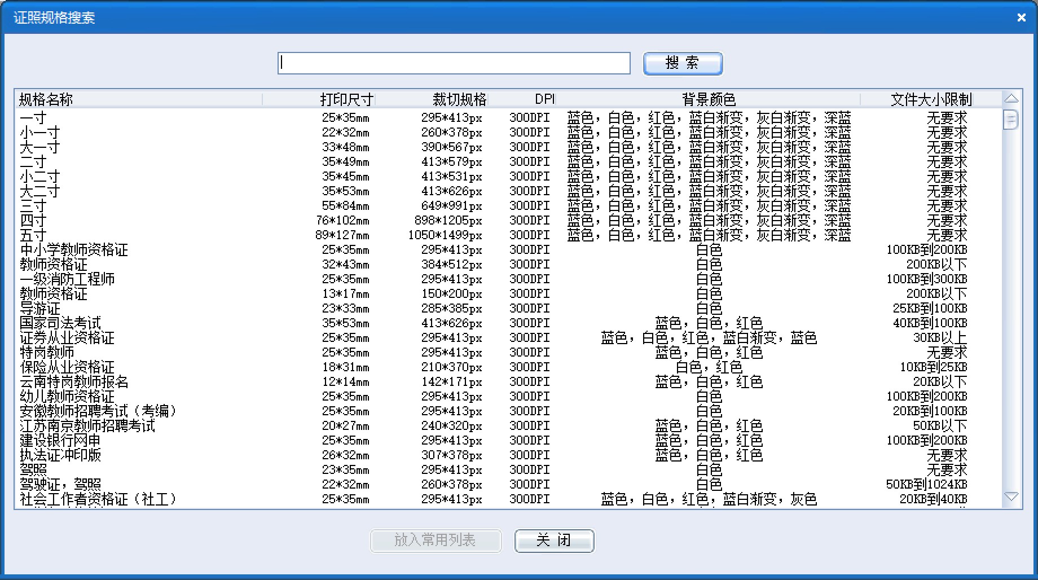Screen dimensions: 1038x580
Task: Click the vertical scrollbar thumb
Action: tap(1011, 120)
